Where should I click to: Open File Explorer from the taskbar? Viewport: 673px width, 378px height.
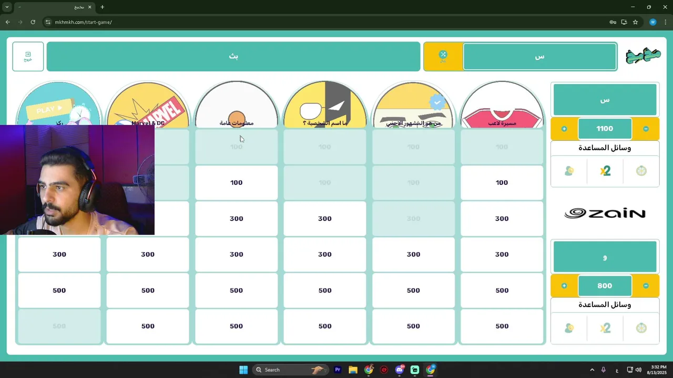click(353, 370)
